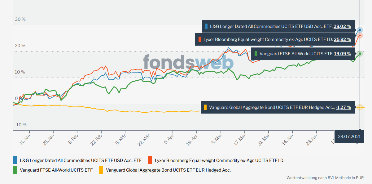Toggle Vanguard Global Aggregate Bond legend text
Screen dimensions: 372x184
168,170
